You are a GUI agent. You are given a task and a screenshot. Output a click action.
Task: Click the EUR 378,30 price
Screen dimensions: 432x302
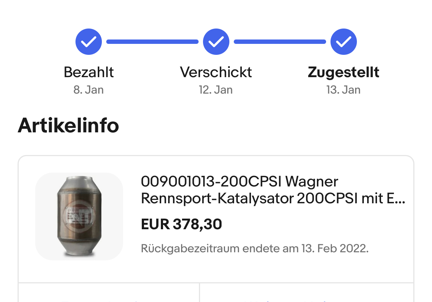point(181,224)
